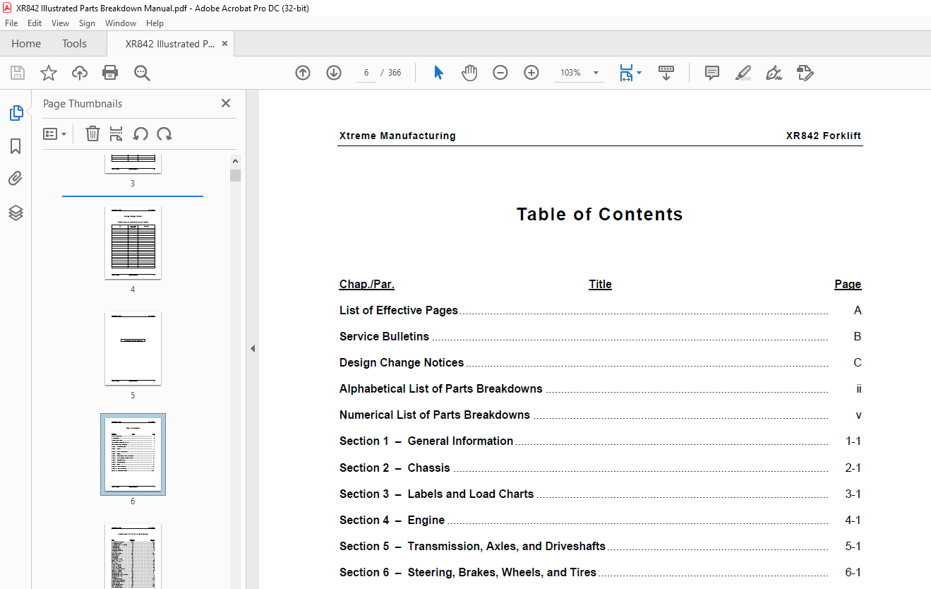Select the arrow selection tool
931x589 pixels.
pyautogui.click(x=438, y=73)
